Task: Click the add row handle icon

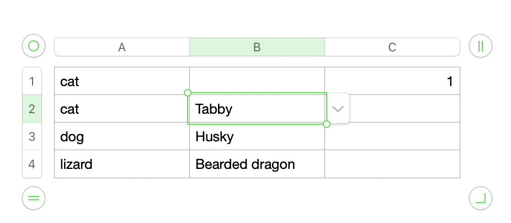Action: [x=34, y=198]
